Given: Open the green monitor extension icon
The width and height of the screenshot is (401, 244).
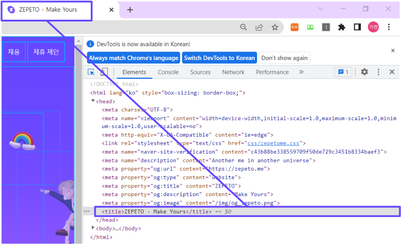Looking at the screenshot, I should (310, 27).
